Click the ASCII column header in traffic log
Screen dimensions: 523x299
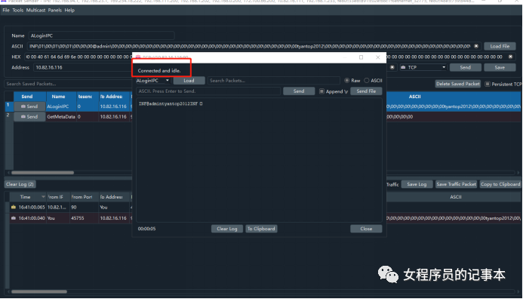click(455, 197)
